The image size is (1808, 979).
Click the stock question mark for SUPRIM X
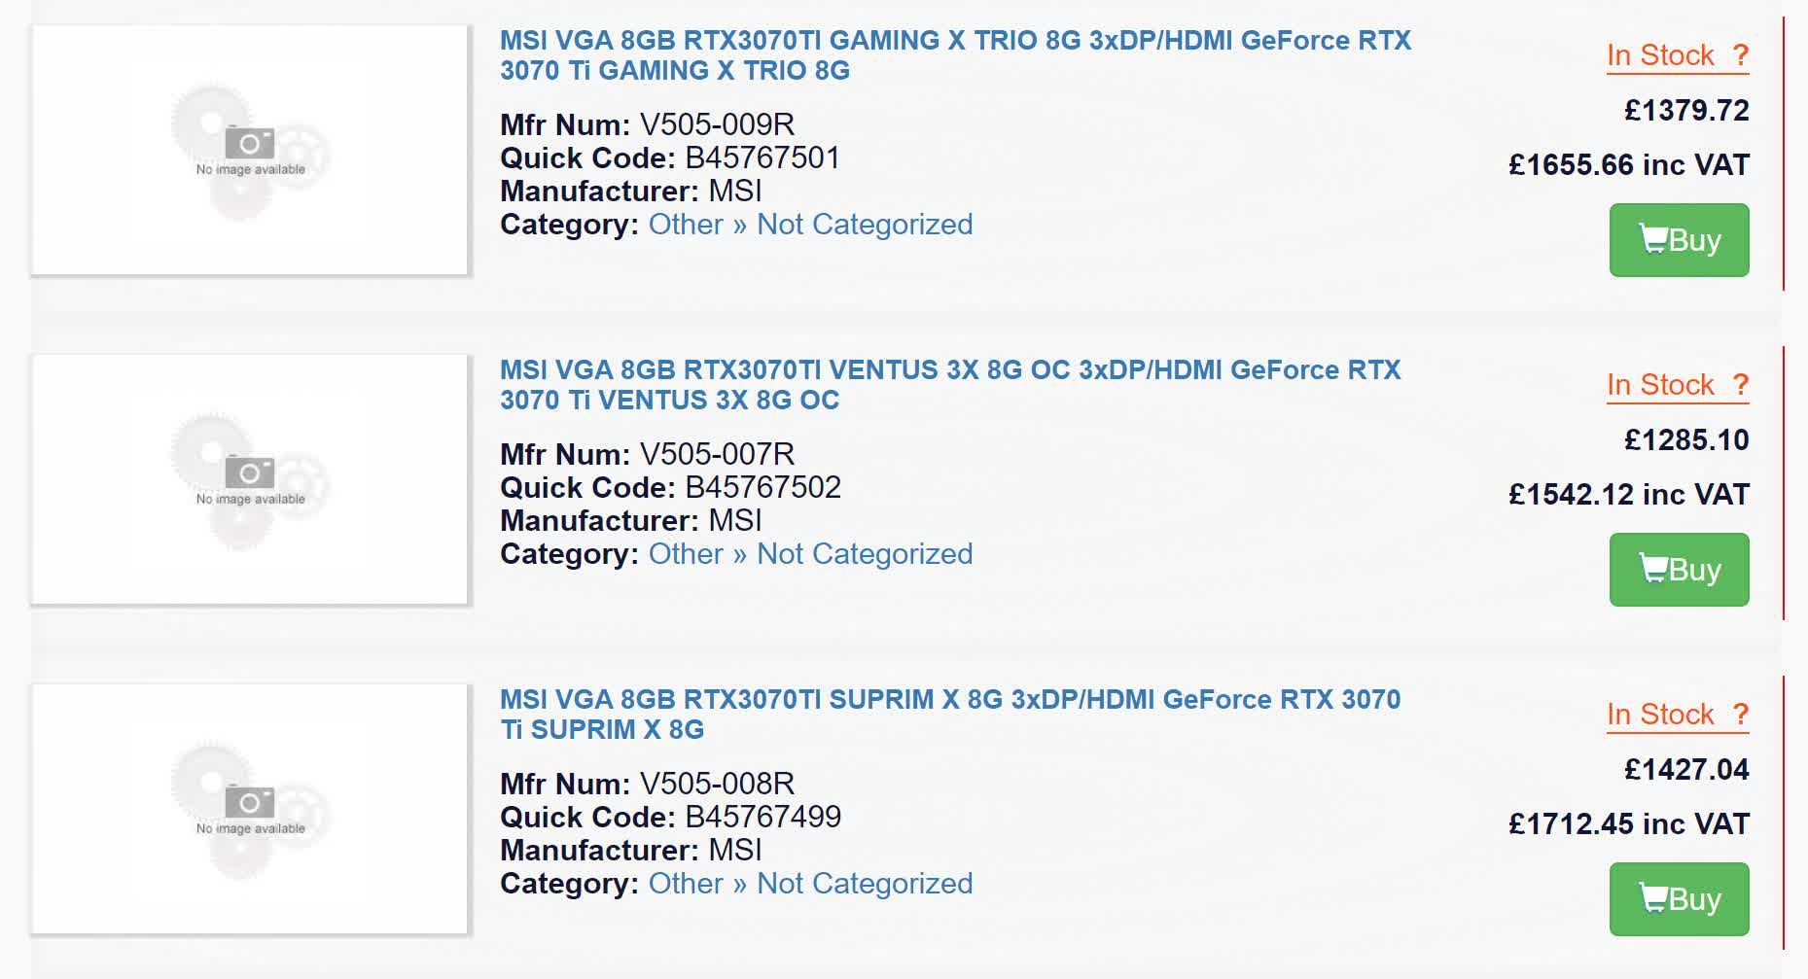pos(1740,715)
